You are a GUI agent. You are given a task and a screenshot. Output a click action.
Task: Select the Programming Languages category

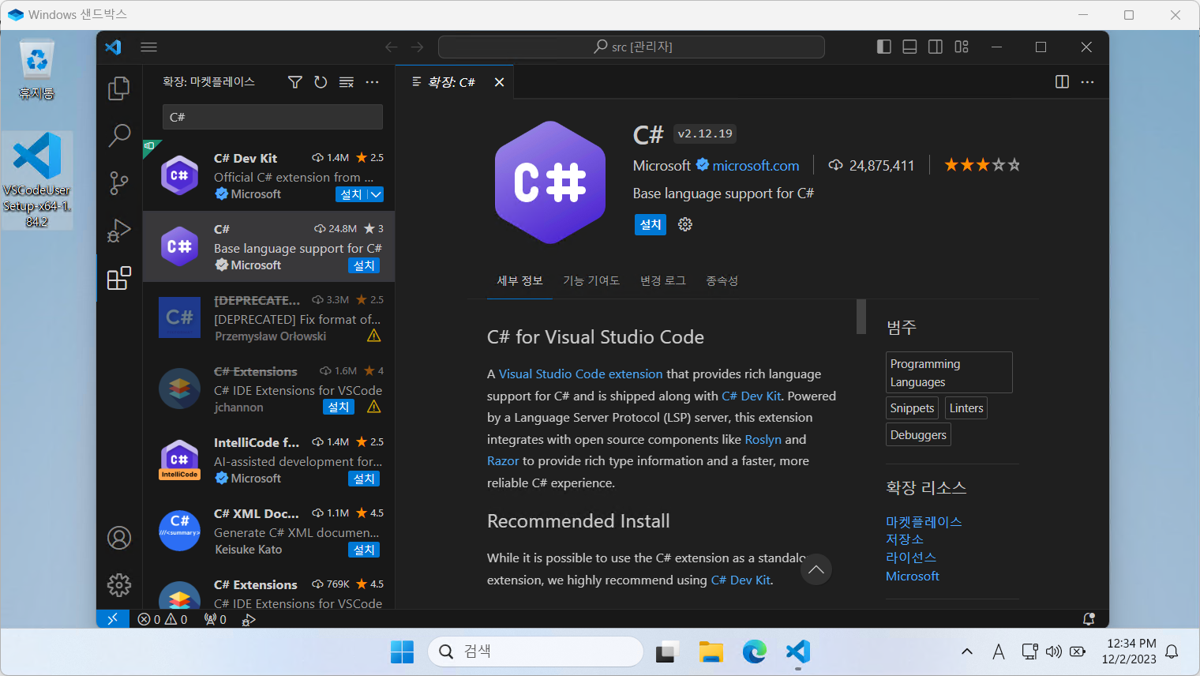pos(949,373)
